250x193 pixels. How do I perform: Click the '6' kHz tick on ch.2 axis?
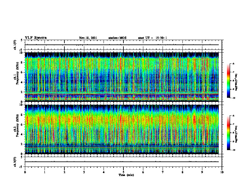pyautogui.click(x=22, y=124)
